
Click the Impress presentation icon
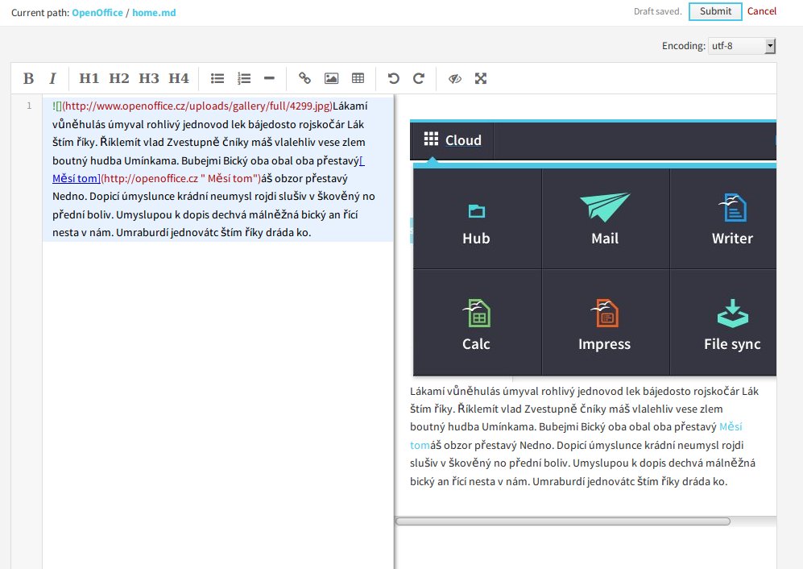[605, 313]
